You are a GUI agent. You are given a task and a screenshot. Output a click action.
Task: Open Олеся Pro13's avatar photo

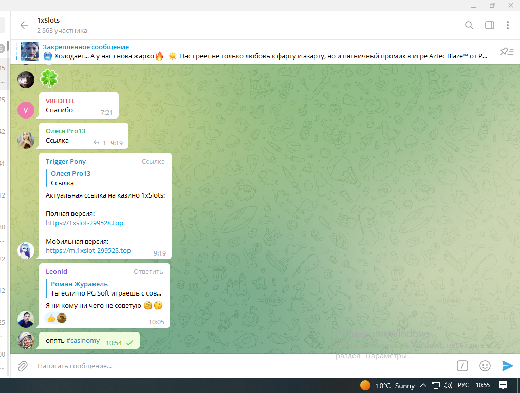(26, 141)
